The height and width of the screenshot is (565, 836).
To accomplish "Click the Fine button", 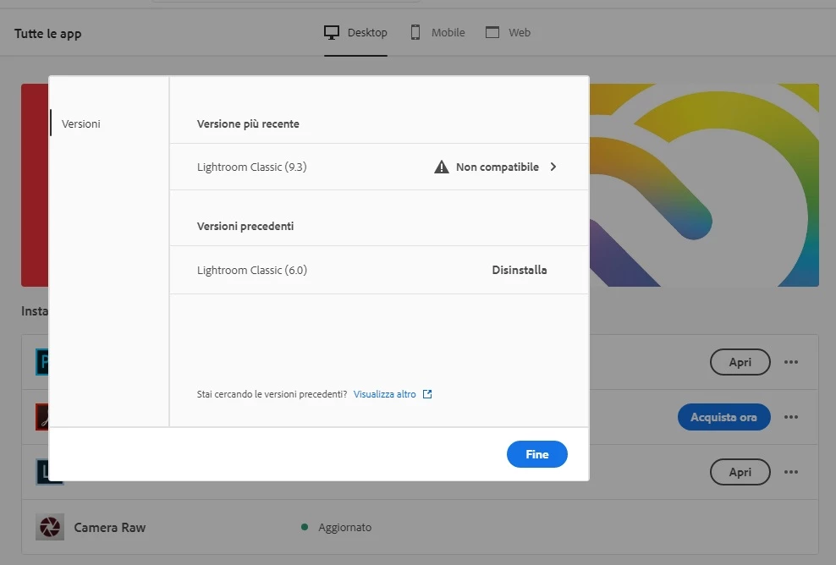I will [x=537, y=454].
